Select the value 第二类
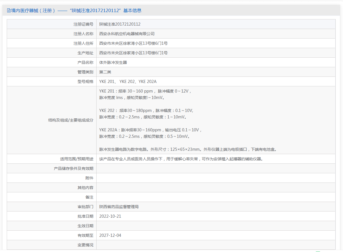This screenshot has width=343, height=252. click(105, 72)
